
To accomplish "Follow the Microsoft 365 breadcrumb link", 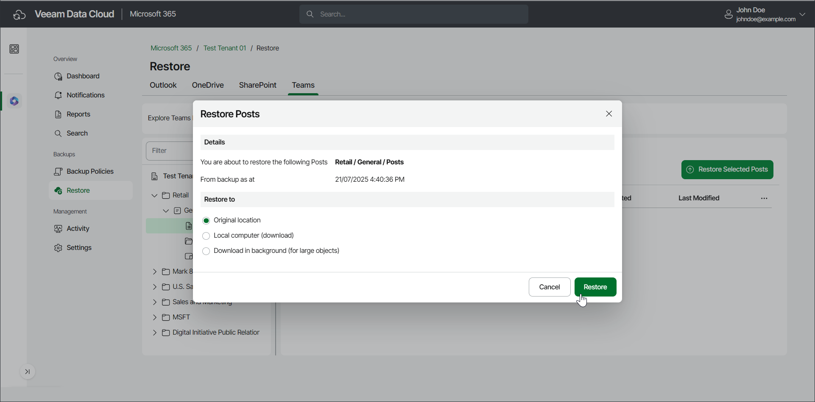I will (x=171, y=48).
